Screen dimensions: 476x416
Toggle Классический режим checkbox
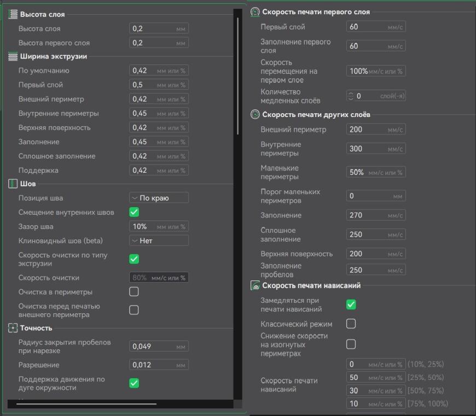click(351, 324)
